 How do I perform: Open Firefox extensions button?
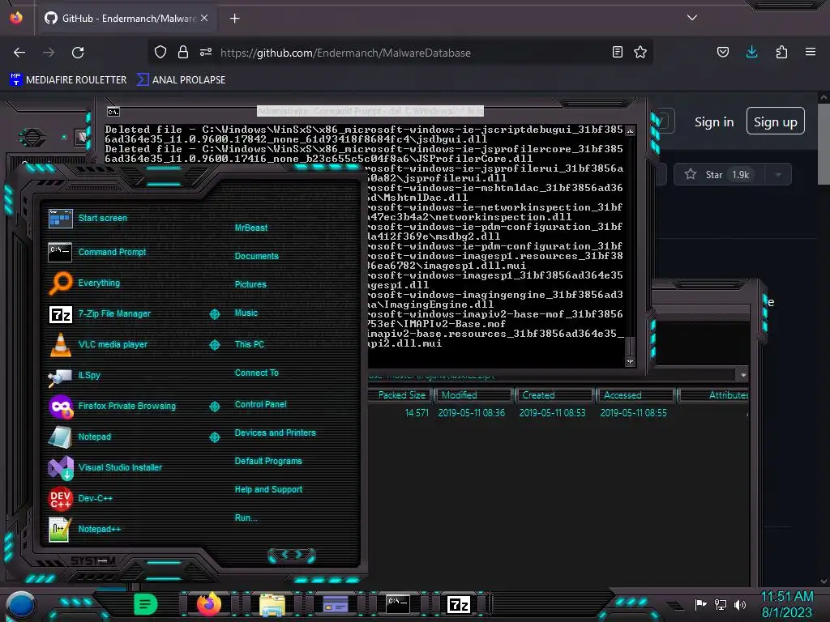click(x=781, y=53)
